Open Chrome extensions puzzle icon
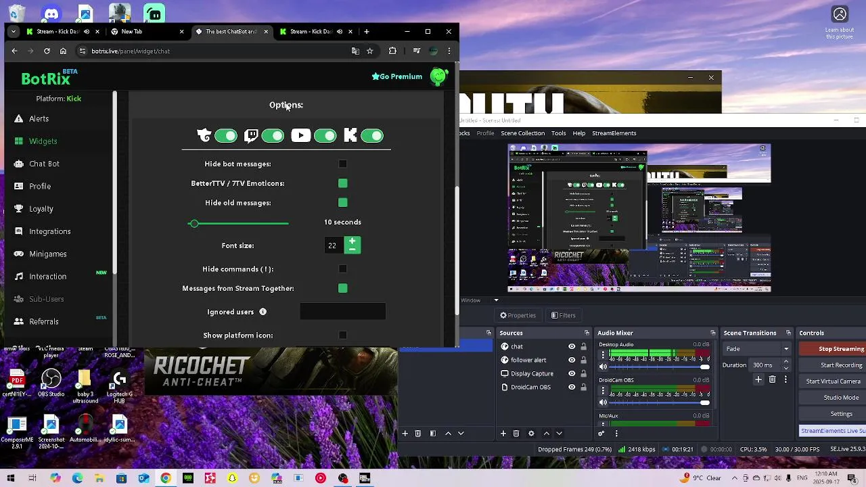The image size is (866, 487). 392,51
